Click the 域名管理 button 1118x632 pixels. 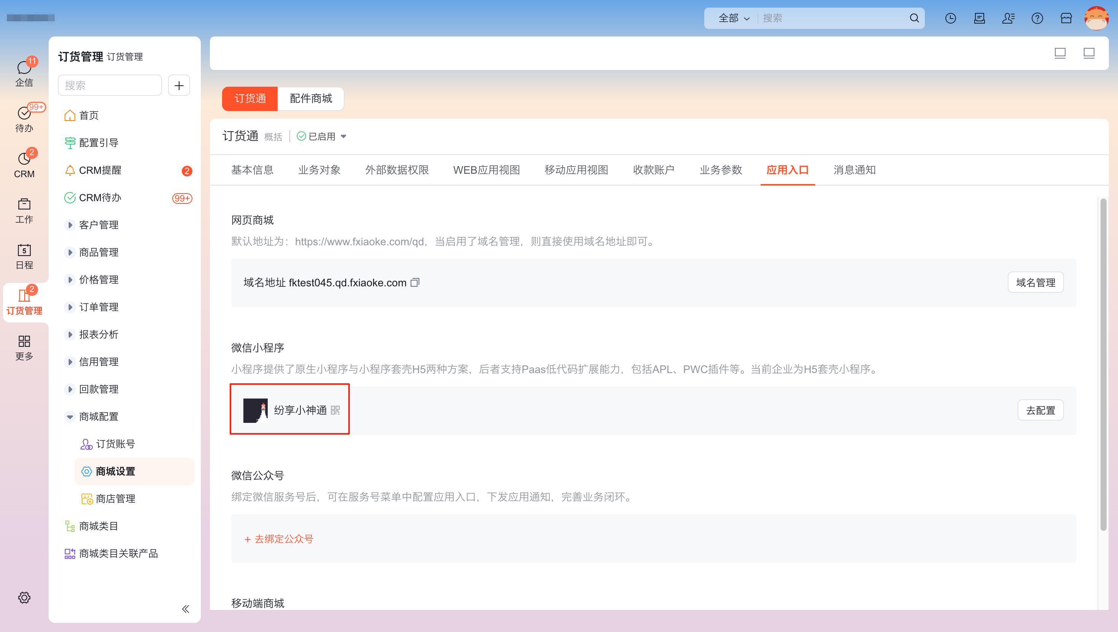click(1035, 283)
